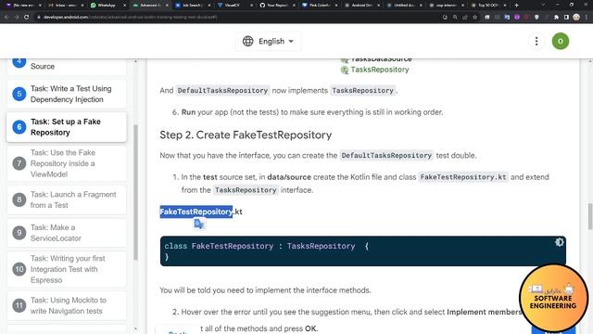The width and height of the screenshot is (593, 334).
Task: Click the Google Translate popup icon below selection
Action: tap(199, 225)
